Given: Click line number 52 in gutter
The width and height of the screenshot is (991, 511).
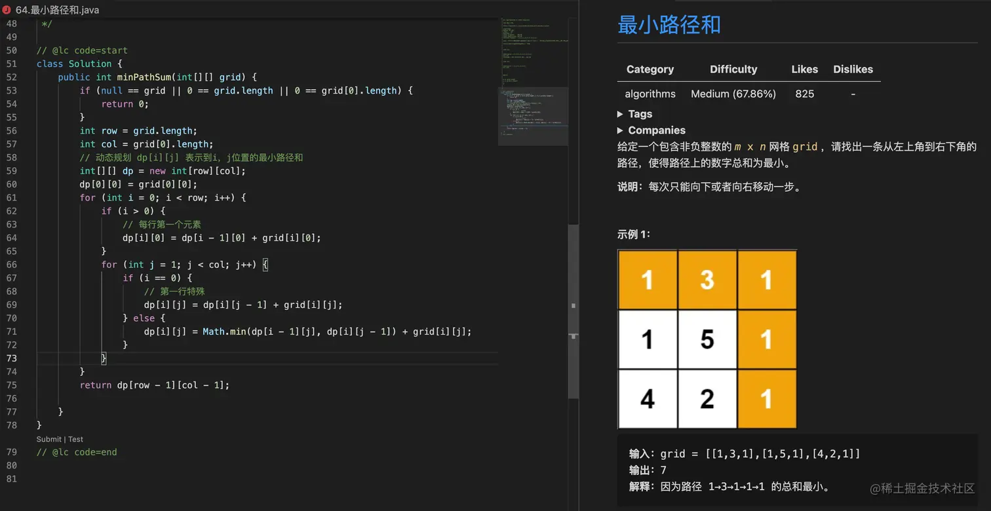Looking at the screenshot, I should 11,77.
